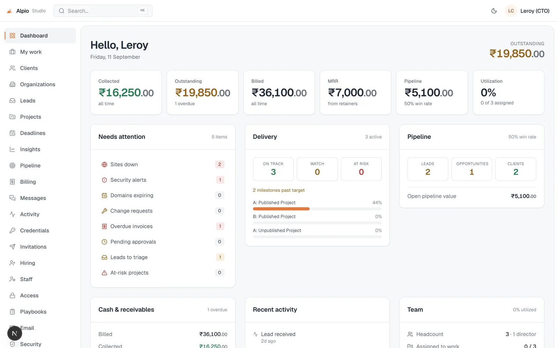The width and height of the screenshot is (558, 348).
Task: Click the Projects folder icon
Action: pyautogui.click(x=13, y=117)
